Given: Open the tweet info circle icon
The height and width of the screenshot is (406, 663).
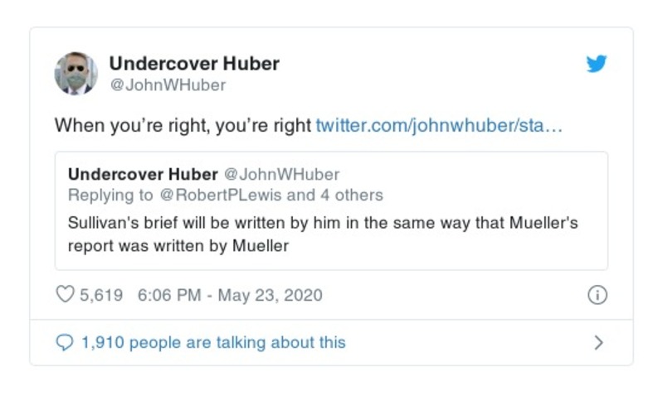Looking at the screenshot, I should (x=597, y=296).
